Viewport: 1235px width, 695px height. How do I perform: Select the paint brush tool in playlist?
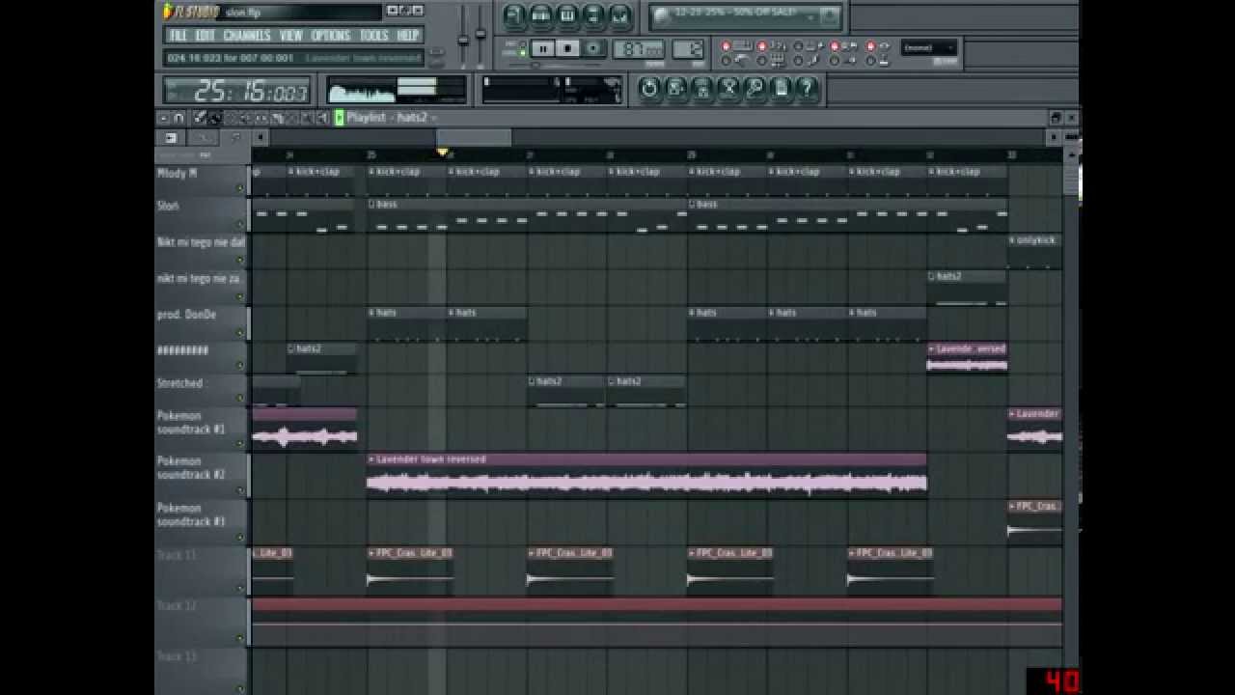(x=215, y=118)
